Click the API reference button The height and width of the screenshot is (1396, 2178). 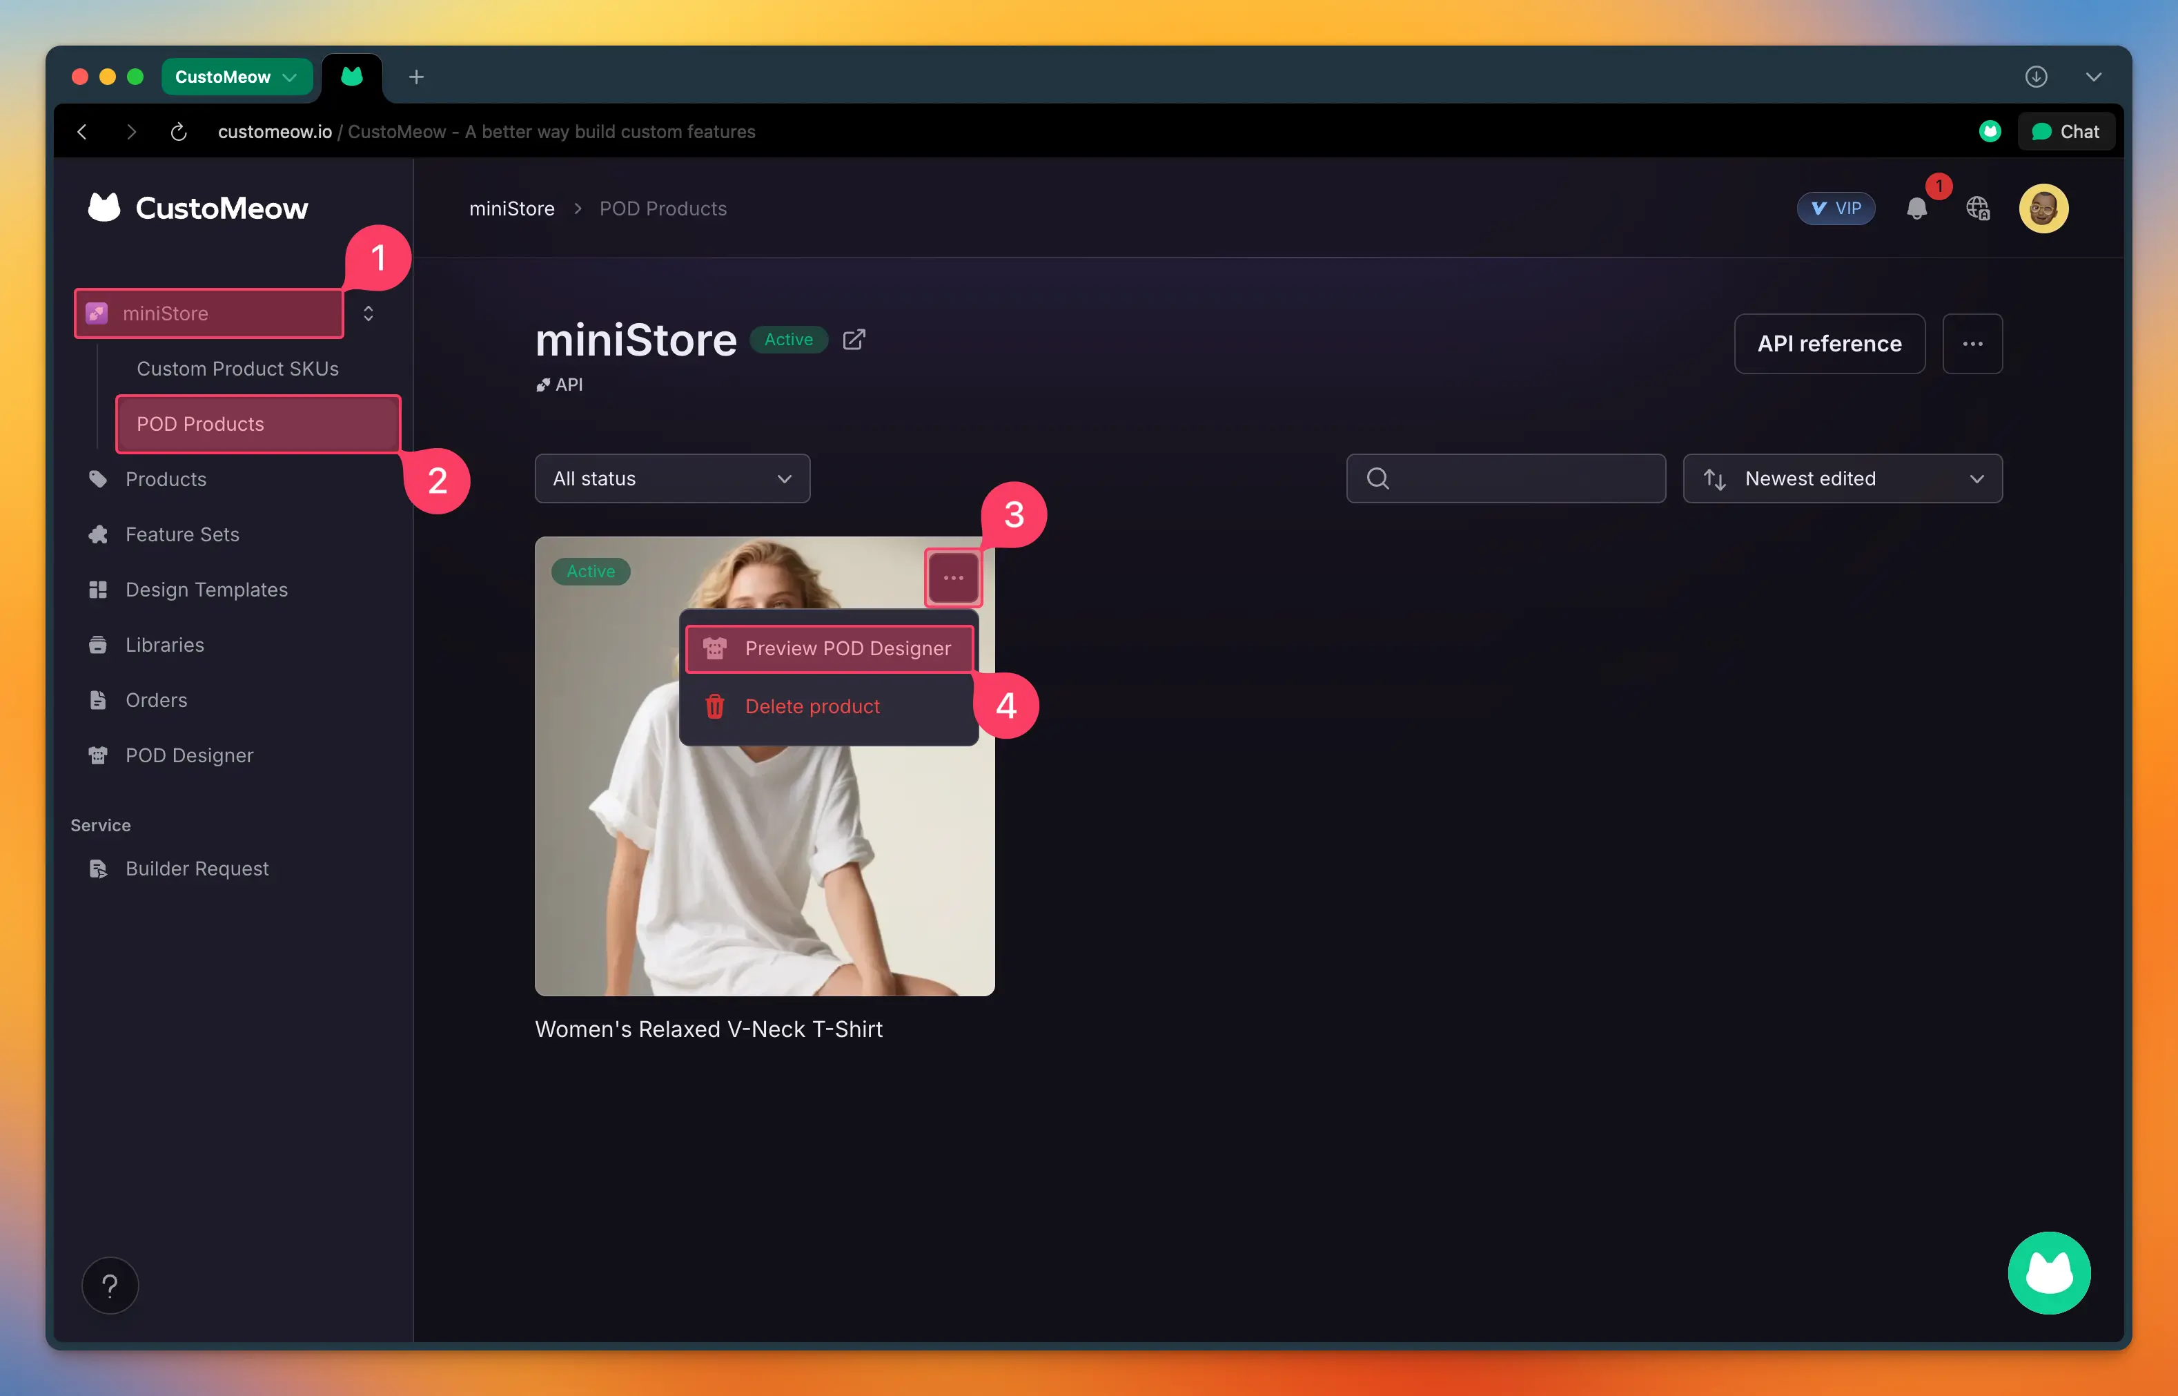[x=1829, y=344]
